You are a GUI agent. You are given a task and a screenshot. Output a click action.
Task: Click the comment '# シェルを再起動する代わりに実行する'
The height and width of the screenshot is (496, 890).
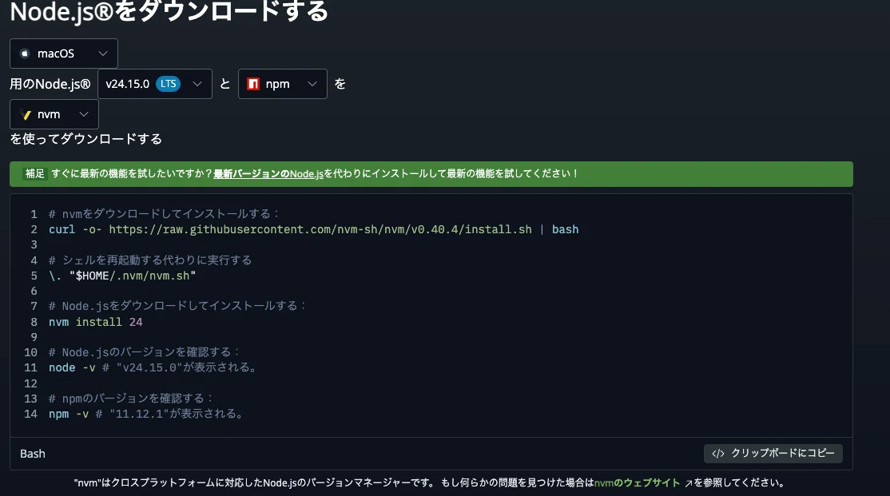[x=150, y=260]
